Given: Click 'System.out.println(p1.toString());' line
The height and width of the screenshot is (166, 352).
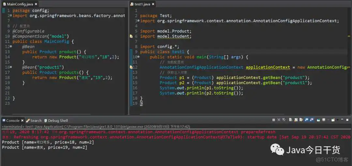Looking at the screenshot, I should coord(201,88).
